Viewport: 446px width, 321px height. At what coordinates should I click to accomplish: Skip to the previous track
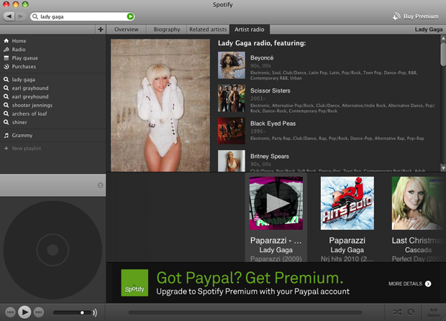(10, 312)
